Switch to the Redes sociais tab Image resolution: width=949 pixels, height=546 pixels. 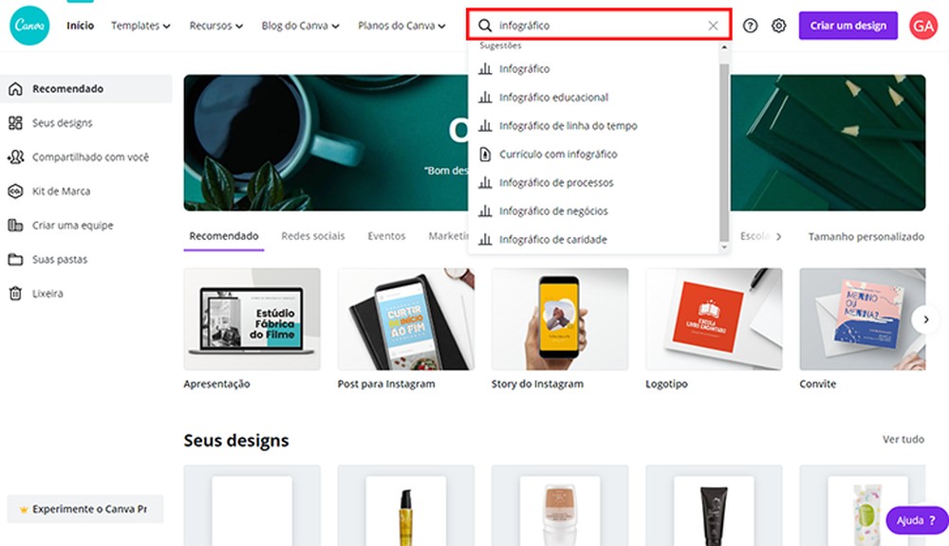tap(313, 236)
